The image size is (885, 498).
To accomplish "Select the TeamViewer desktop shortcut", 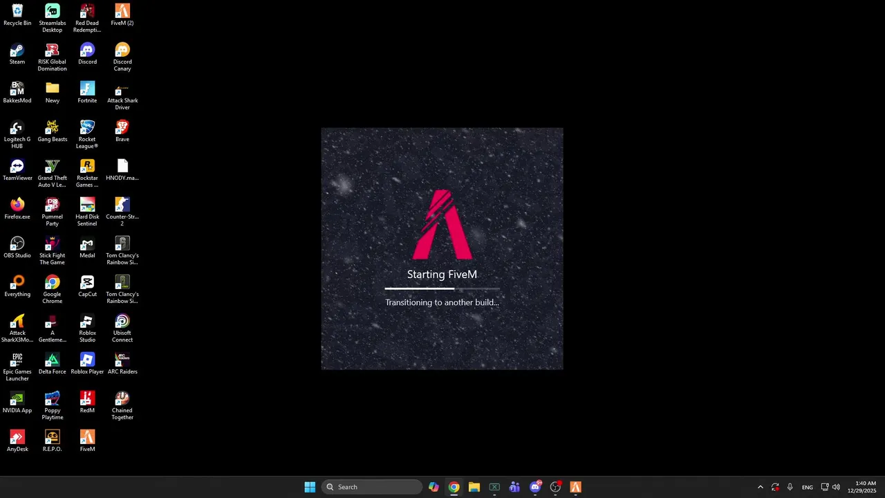I will [17, 170].
